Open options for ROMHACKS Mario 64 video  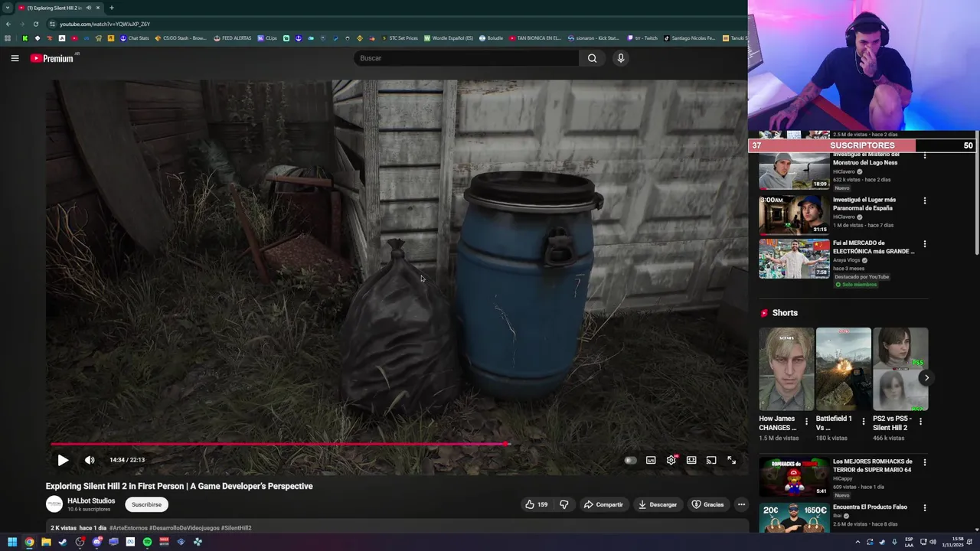(x=924, y=462)
